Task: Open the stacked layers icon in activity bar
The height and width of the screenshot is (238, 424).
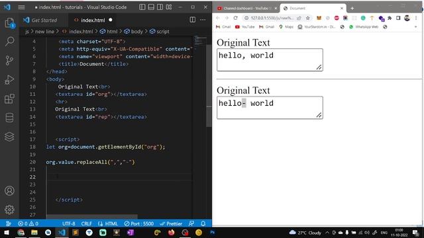Action: coord(9,137)
